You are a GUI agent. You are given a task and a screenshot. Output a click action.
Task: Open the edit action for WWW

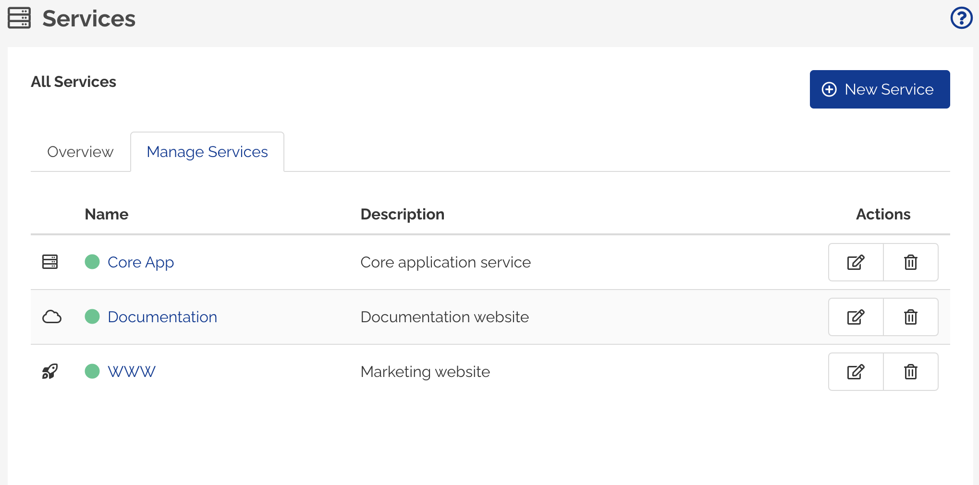[x=856, y=371]
